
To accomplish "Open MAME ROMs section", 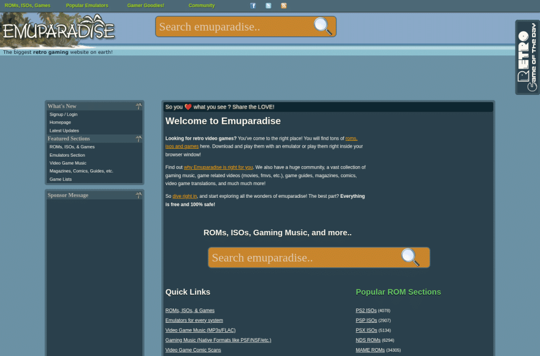I will point(370,350).
